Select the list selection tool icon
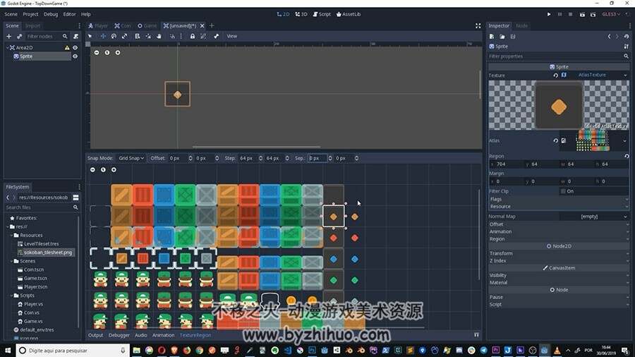Image resolution: width=635 pixels, height=357 pixels. click(138, 37)
